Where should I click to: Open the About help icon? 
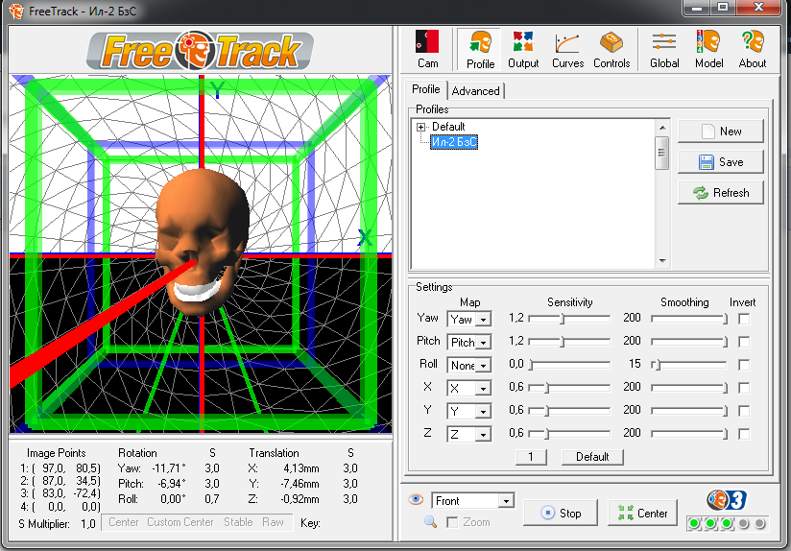753,48
